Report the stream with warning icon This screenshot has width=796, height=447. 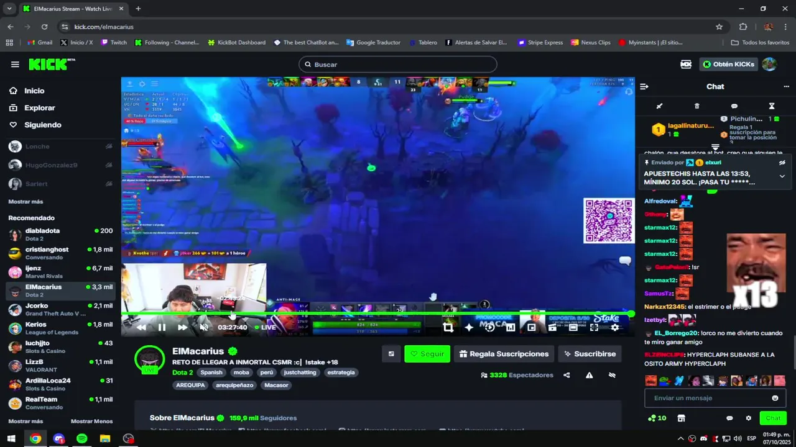pos(589,375)
